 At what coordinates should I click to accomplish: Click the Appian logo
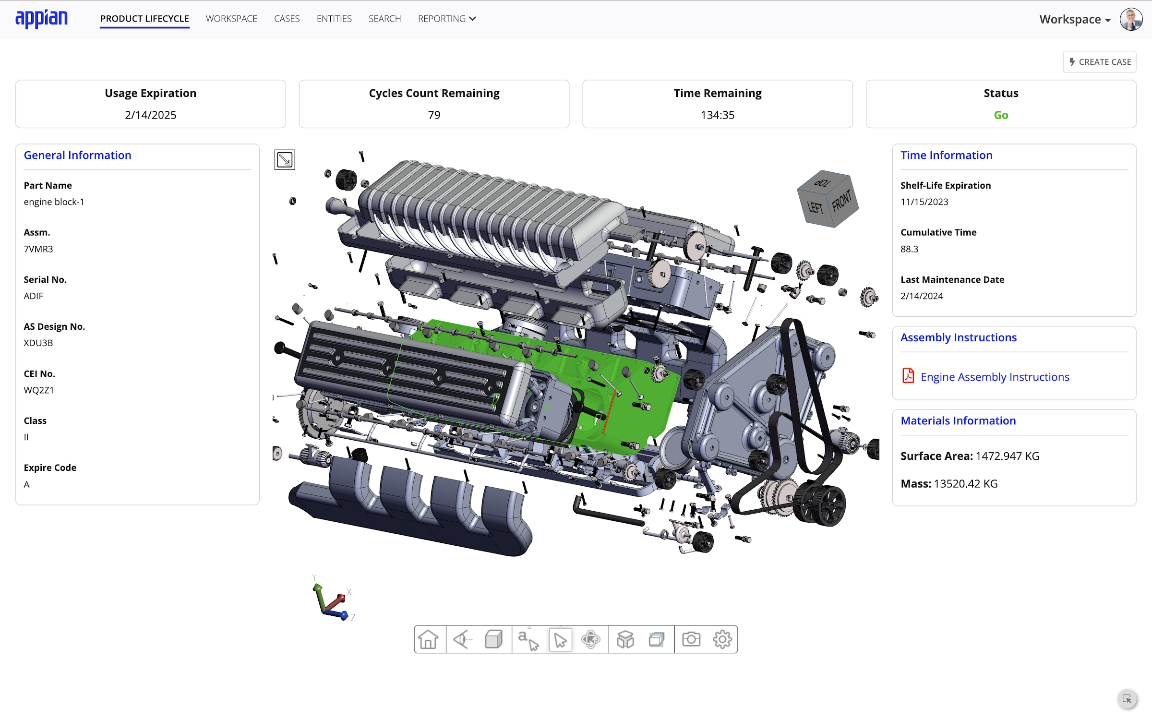pos(41,19)
